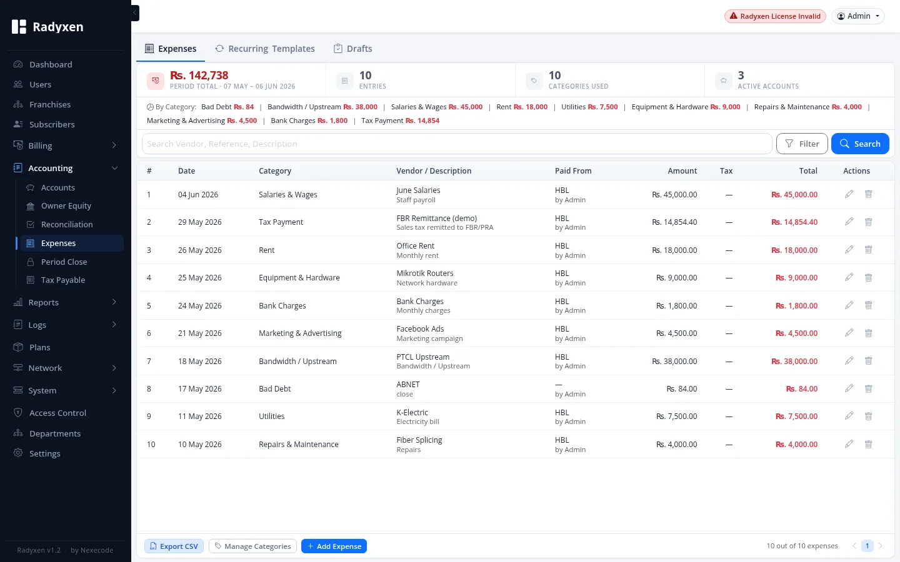Click the blue Search button
The height and width of the screenshot is (562, 900).
point(860,144)
